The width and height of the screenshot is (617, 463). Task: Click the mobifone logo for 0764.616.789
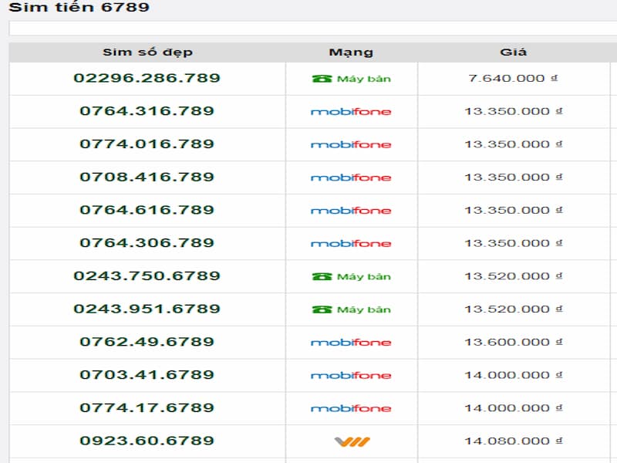(351, 211)
